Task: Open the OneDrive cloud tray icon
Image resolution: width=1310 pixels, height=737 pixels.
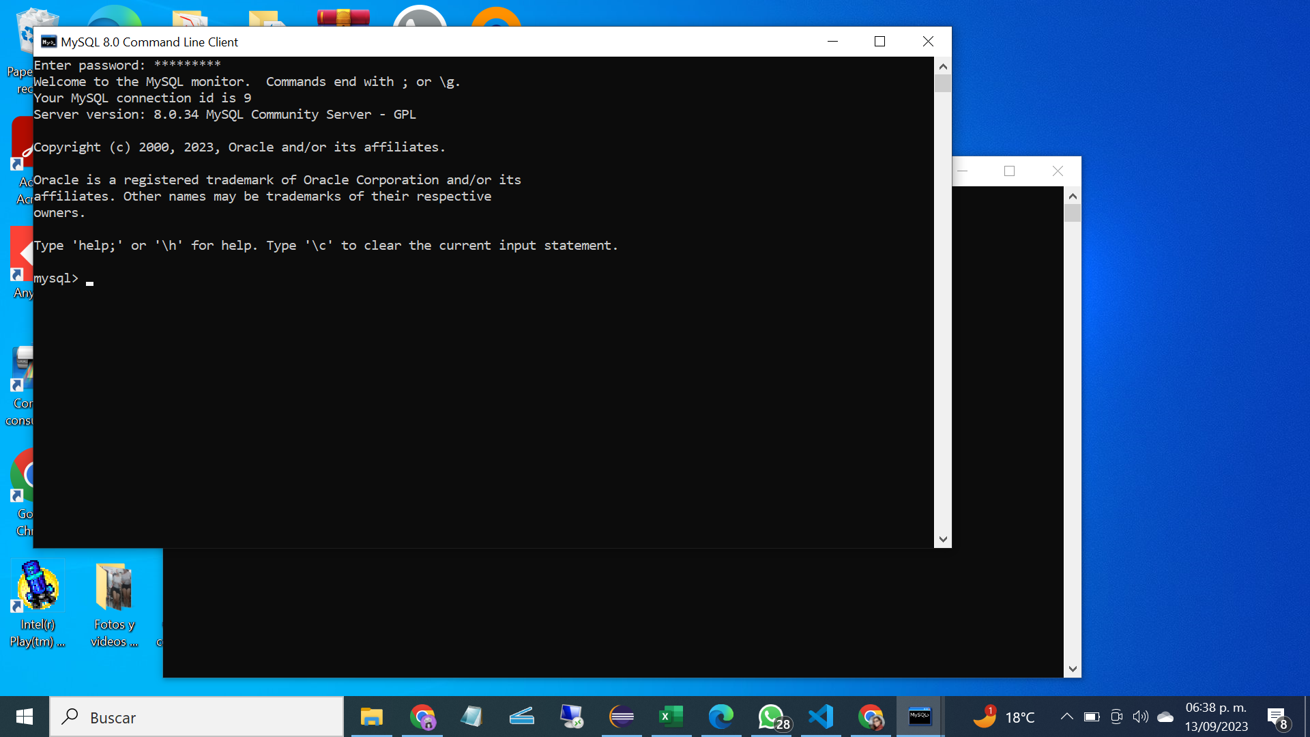Action: coord(1165,717)
